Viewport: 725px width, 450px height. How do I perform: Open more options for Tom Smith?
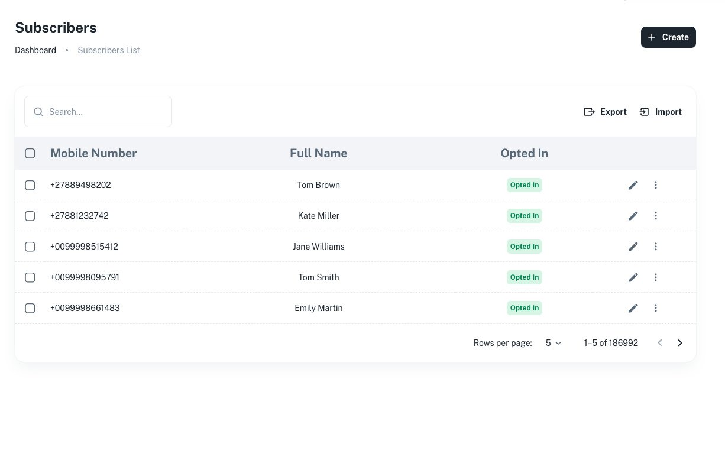pyautogui.click(x=656, y=277)
